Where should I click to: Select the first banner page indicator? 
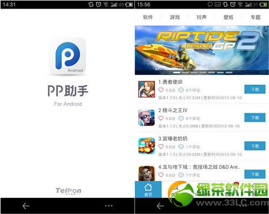click(176, 72)
